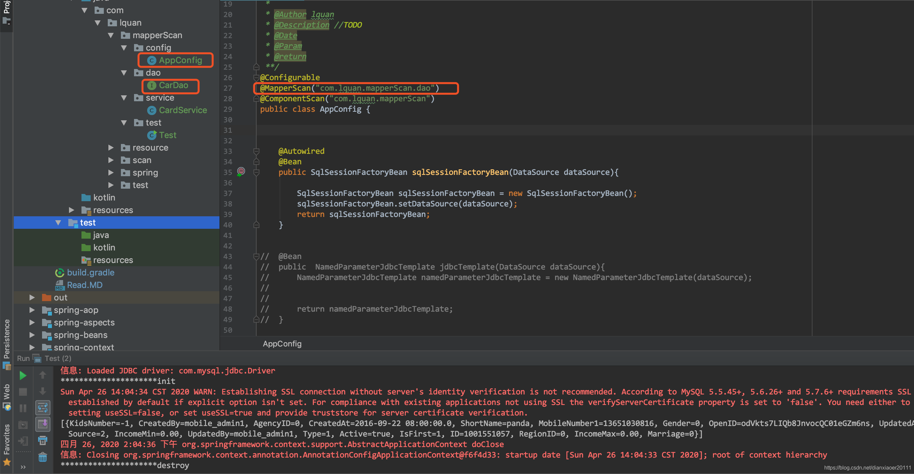
Task: Click the run gutter icon at line 35
Action: tap(241, 172)
